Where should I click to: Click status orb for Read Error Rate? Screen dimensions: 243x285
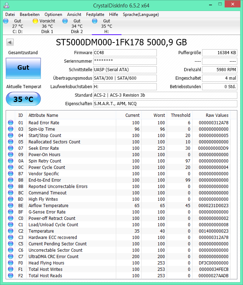(11, 122)
